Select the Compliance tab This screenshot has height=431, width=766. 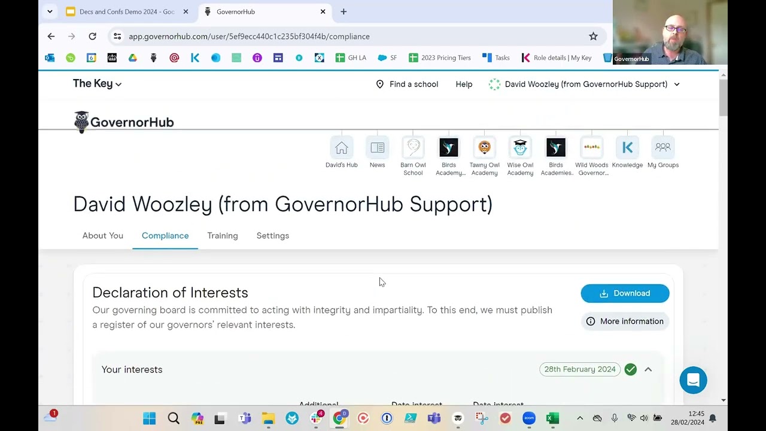tap(165, 236)
